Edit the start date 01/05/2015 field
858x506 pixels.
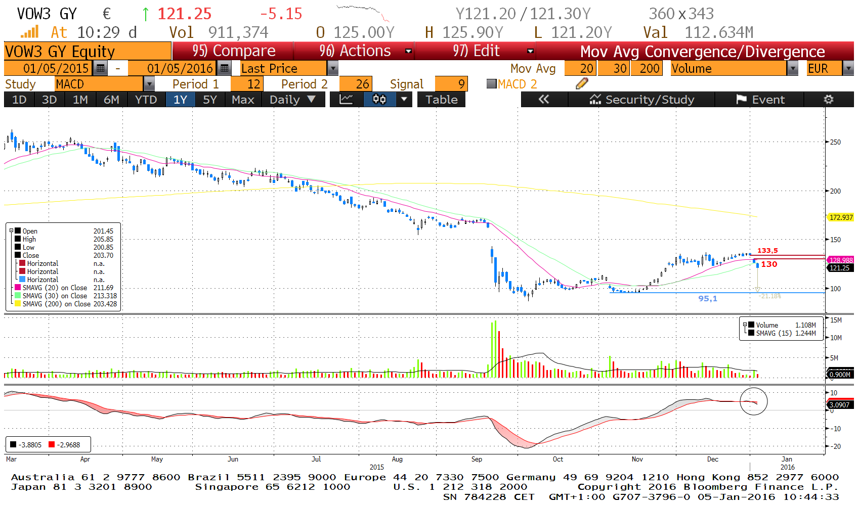click(49, 68)
